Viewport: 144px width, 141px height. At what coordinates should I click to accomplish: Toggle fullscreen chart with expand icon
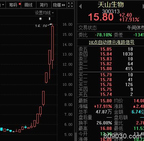(70, 5)
